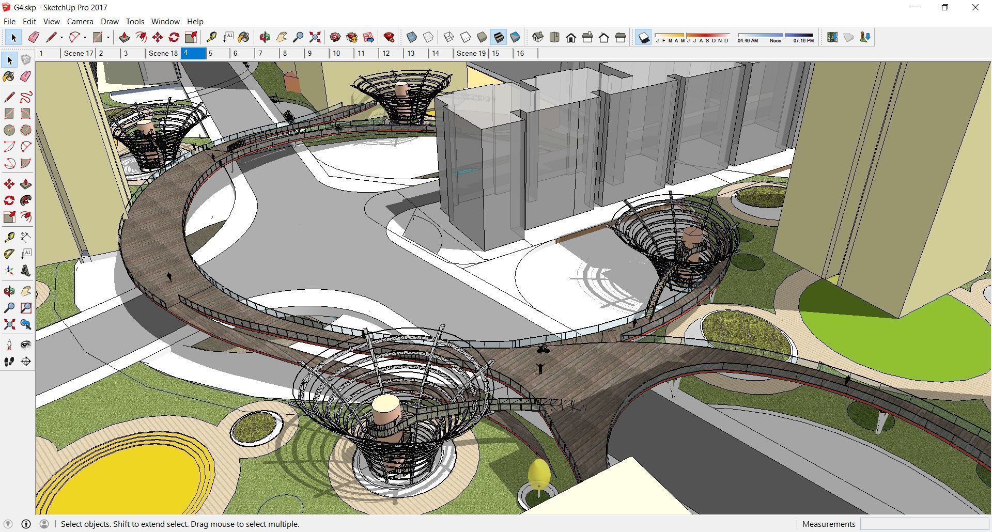The image size is (992, 532).
Task: Open the Camera menu
Action: 80,21
